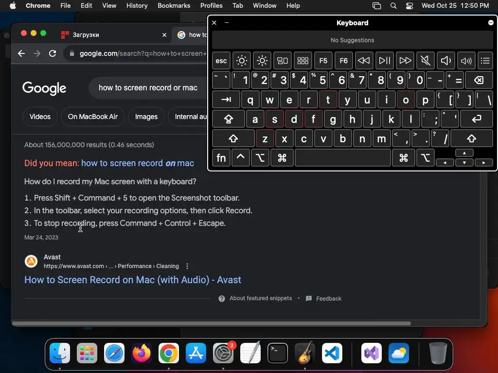This screenshot has width=498, height=373.
Task: Toggle the right option key
Action: [x=425, y=158]
